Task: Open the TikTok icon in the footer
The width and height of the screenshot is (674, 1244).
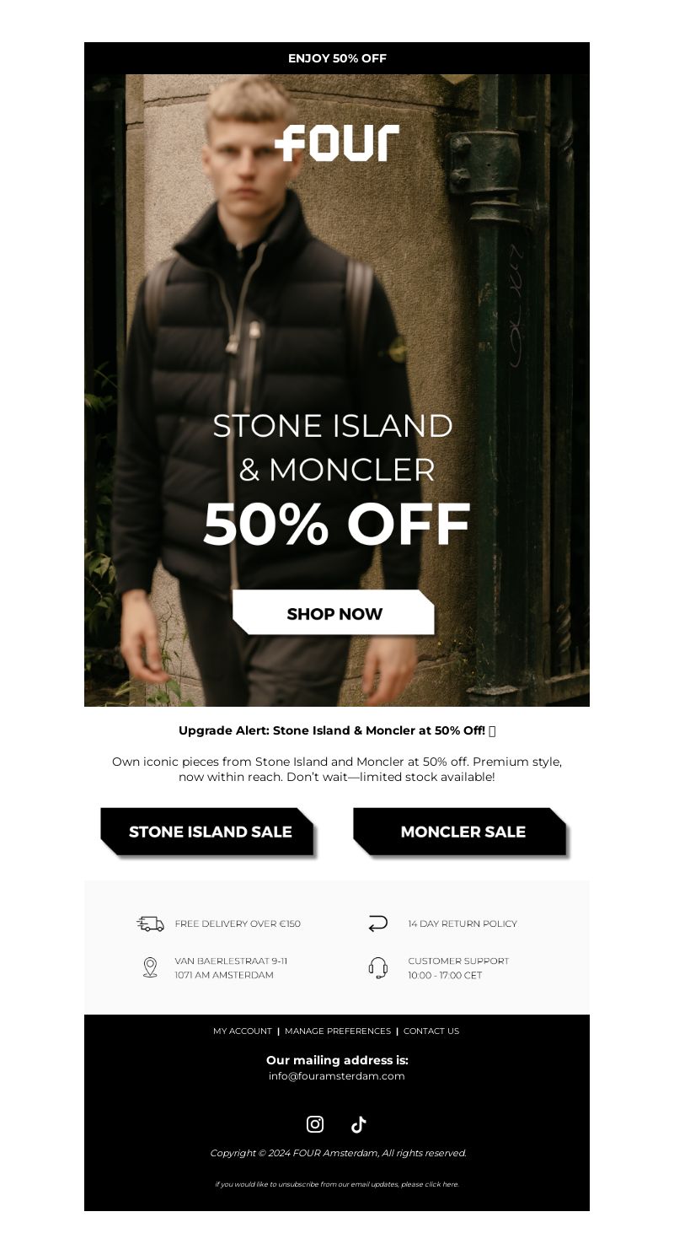Action: point(359,1123)
